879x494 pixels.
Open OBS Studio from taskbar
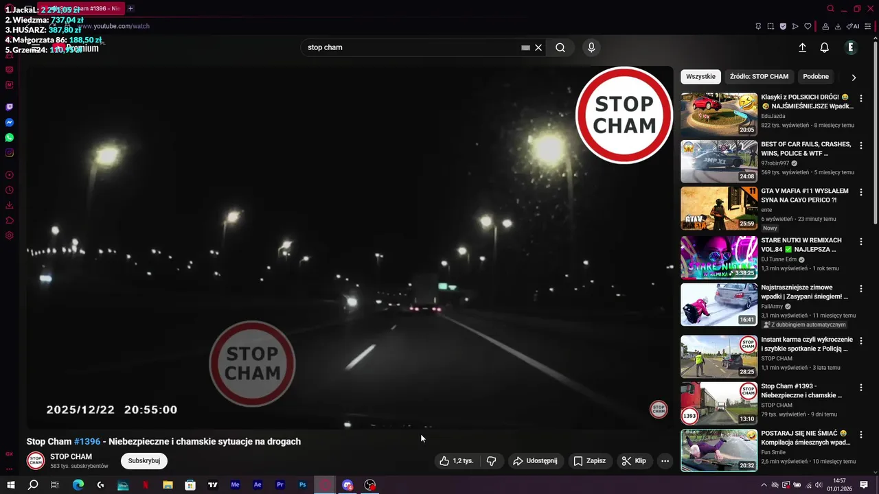pos(370,485)
